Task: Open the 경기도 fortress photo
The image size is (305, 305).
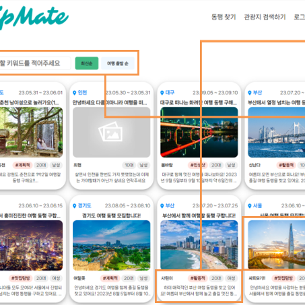Action: (112, 245)
